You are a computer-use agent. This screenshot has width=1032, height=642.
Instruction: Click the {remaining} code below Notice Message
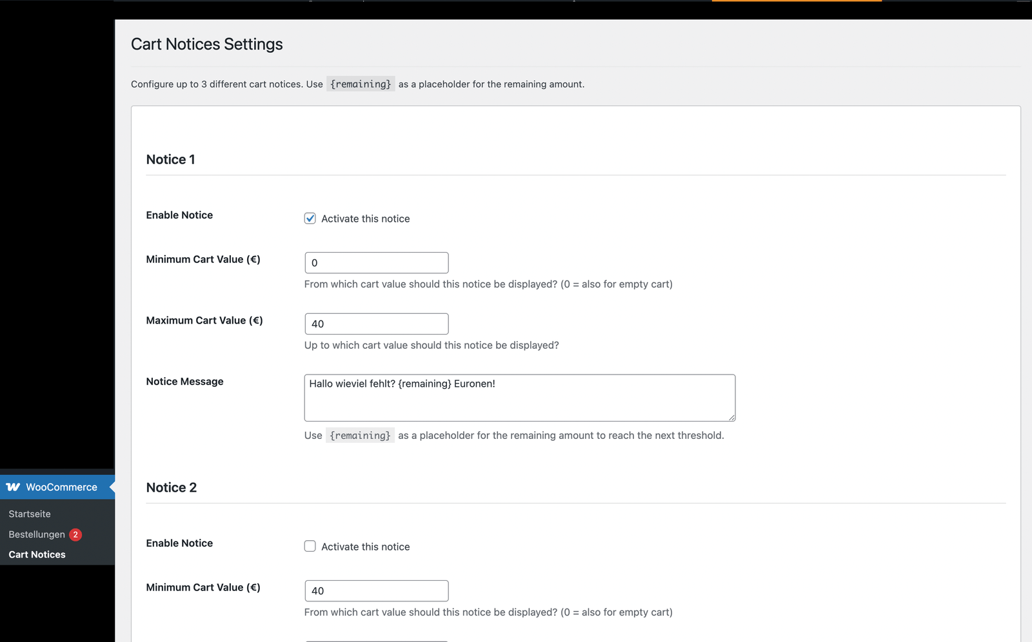tap(360, 435)
